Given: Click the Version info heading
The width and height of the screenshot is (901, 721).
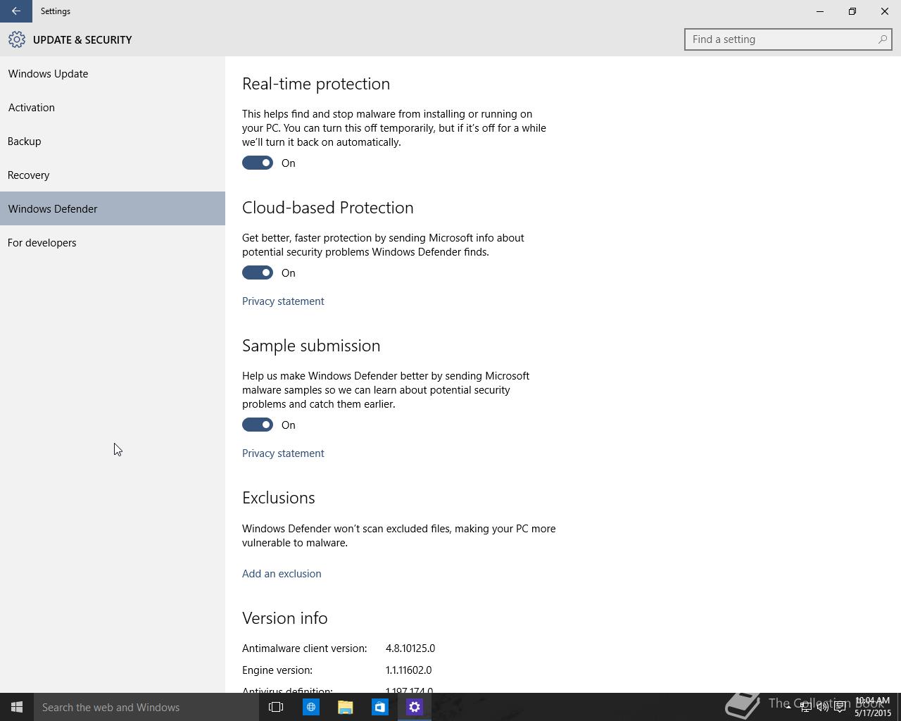Looking at the screenshot, I should [285, 617].
